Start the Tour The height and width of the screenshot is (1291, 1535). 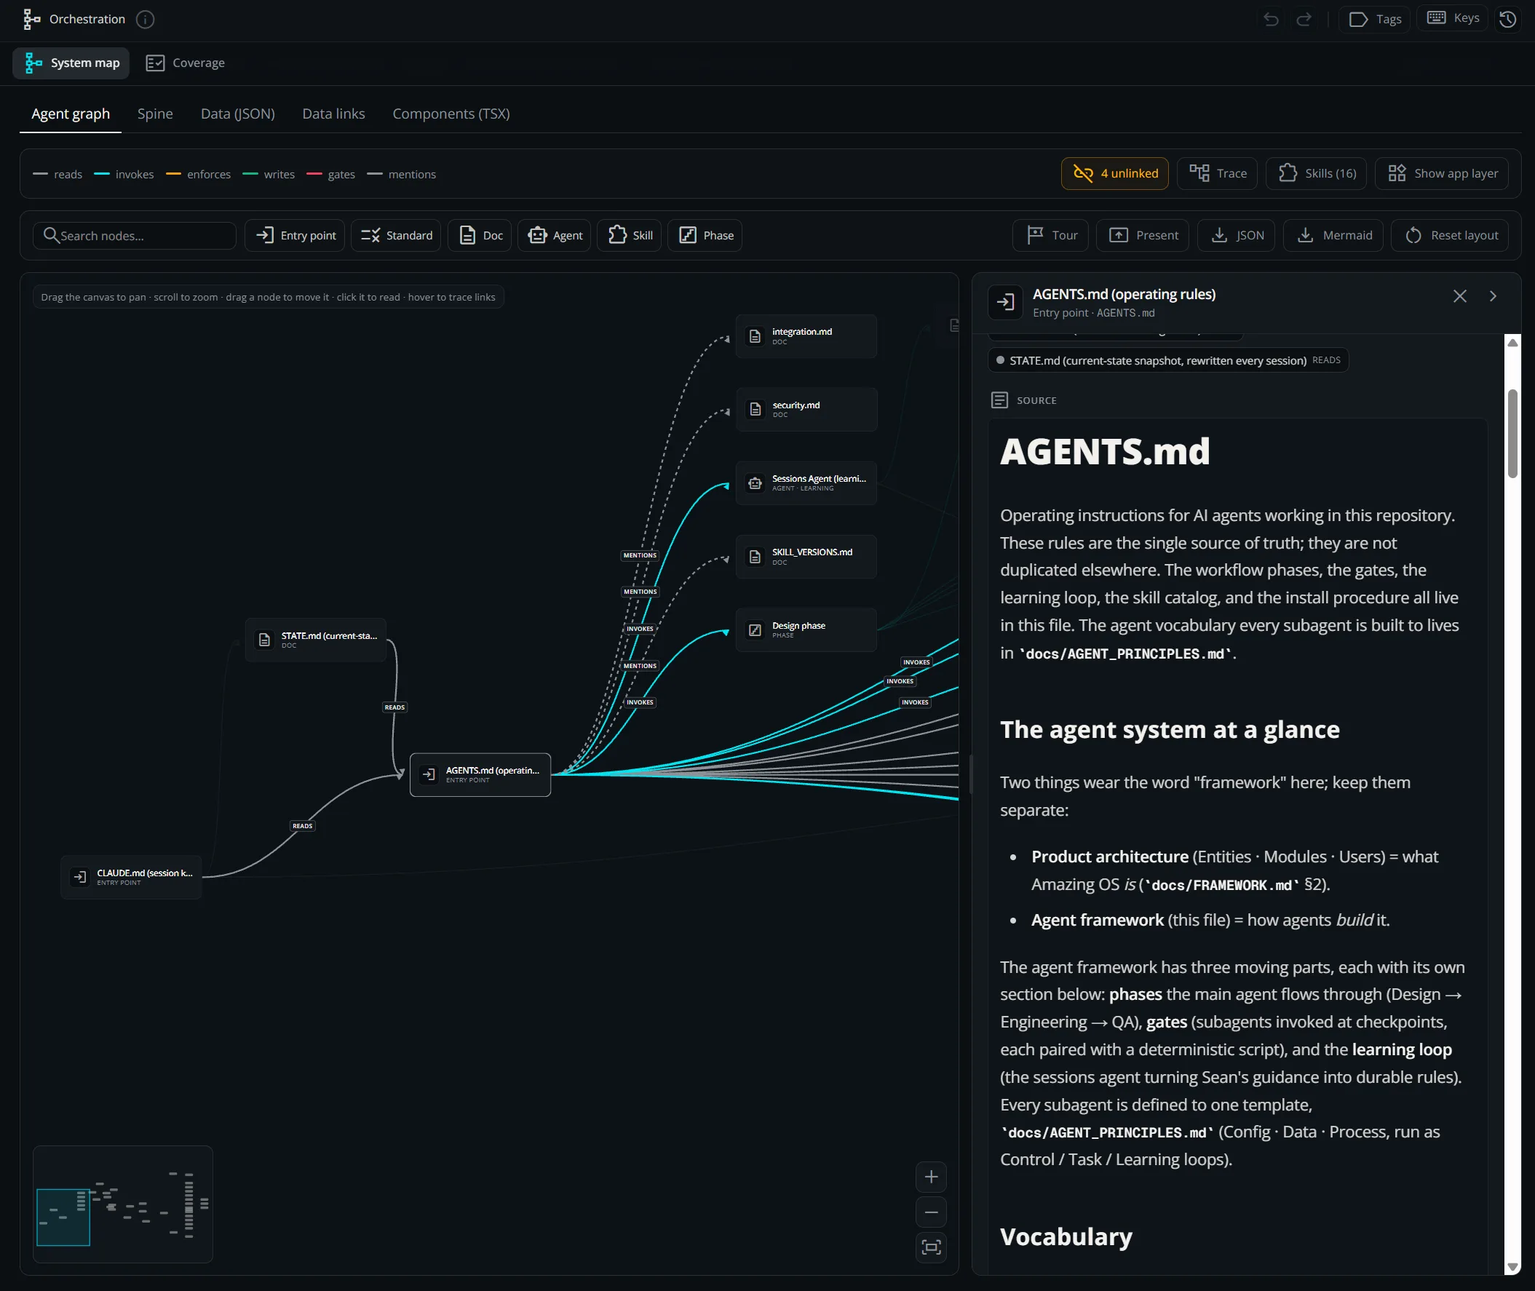click(1051, 236)
